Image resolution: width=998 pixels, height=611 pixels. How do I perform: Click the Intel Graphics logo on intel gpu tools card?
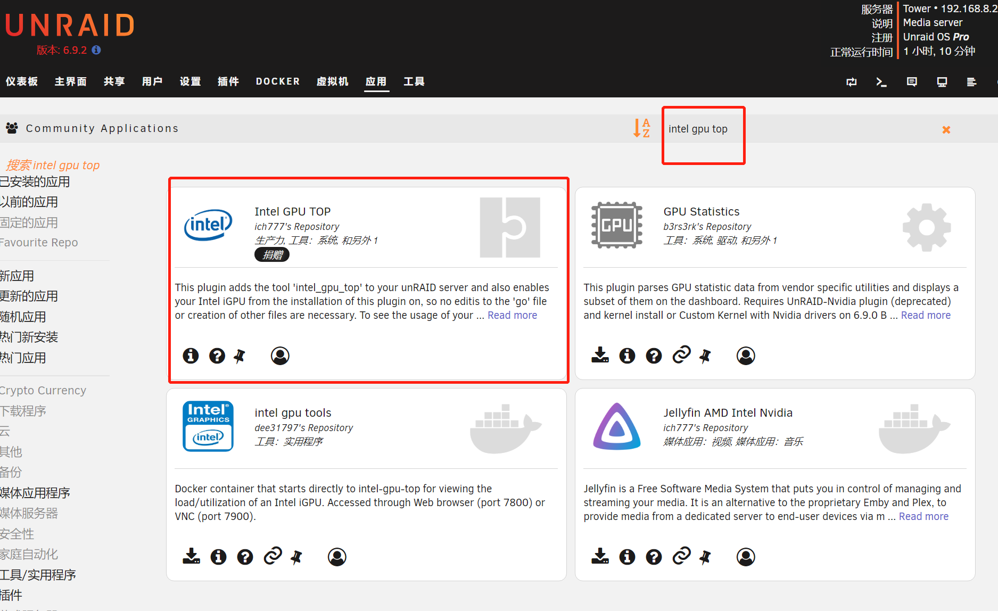click(x=208, y=426)
